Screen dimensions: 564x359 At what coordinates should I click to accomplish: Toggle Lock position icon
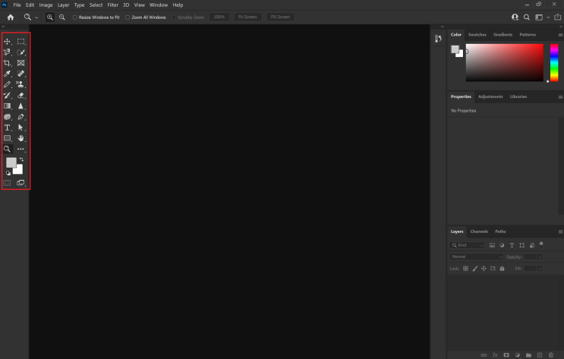[484, 269]
